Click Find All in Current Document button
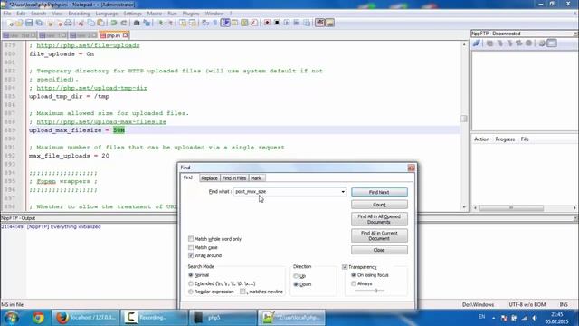This screenshot has width=579, height=326. click(x=379, y=235)
